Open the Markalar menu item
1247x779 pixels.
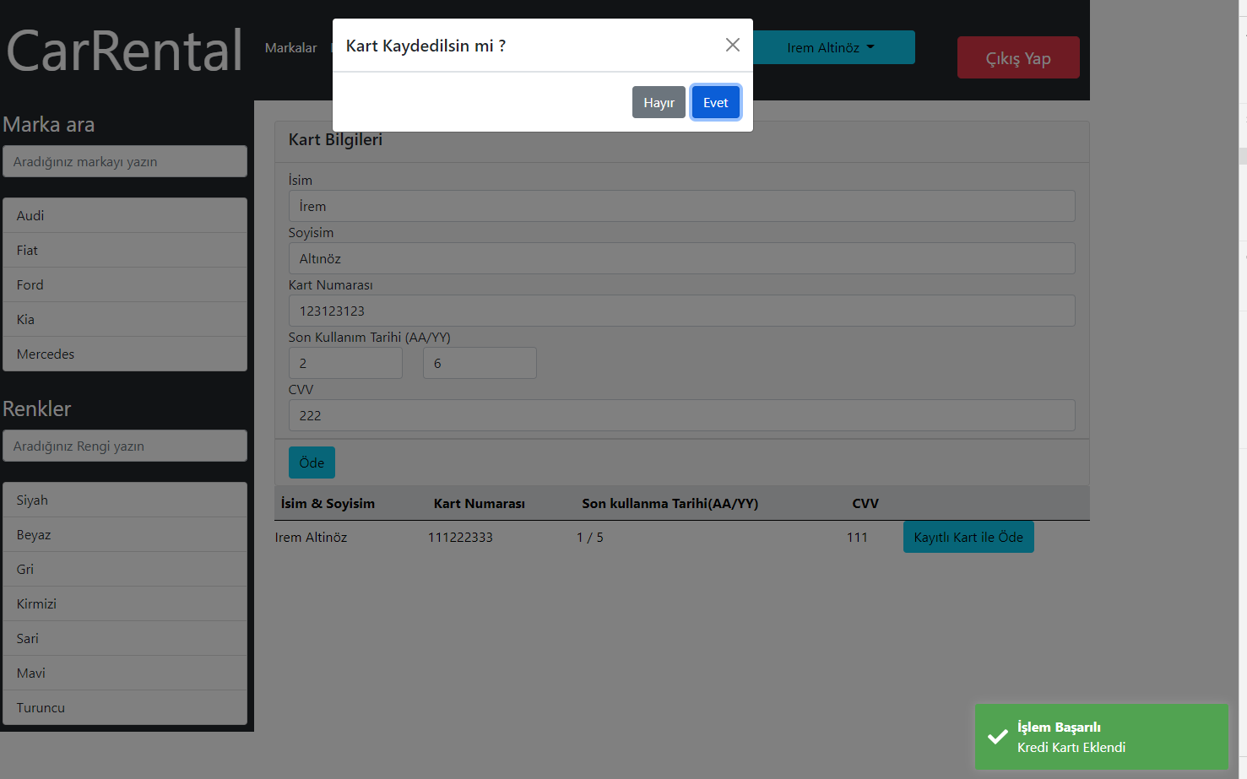pyautogui.click(x=290, y=47)
